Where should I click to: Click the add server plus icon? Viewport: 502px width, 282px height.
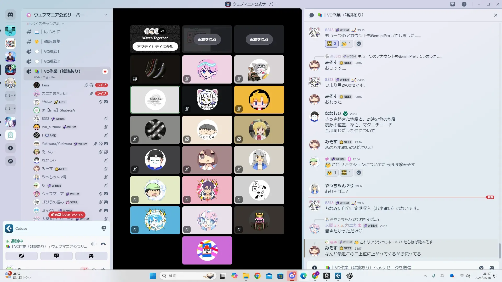tap(10, 148)
